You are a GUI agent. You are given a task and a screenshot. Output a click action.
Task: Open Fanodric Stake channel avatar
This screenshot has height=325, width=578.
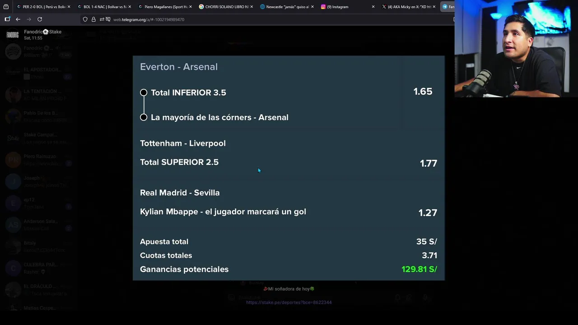pyautogui.click(x=13, y=35)
